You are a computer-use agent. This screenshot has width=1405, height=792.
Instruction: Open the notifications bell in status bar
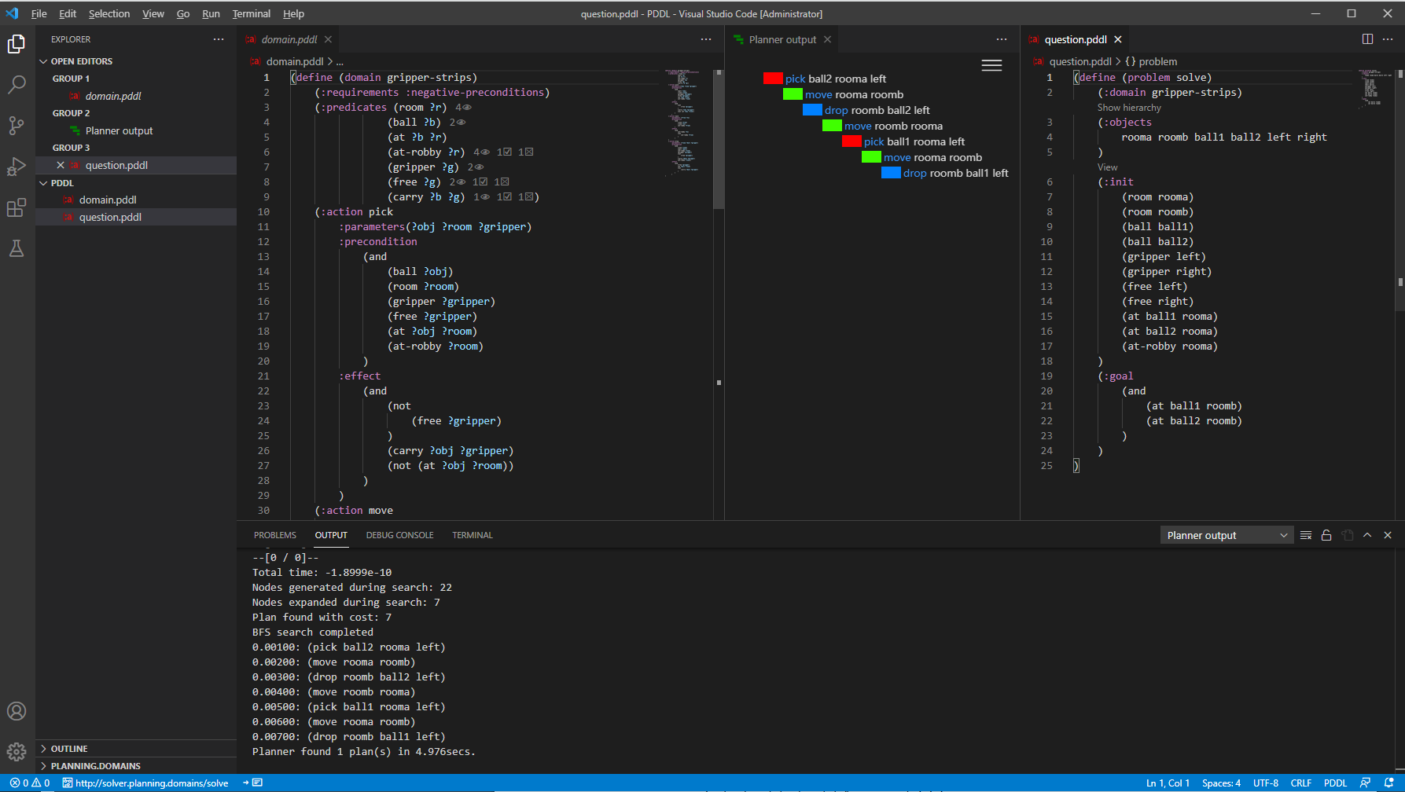(x=1388, y=783)
